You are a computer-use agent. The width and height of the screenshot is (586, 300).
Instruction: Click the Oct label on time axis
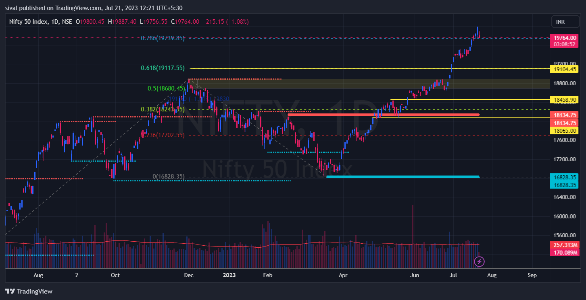click(115, 275)
